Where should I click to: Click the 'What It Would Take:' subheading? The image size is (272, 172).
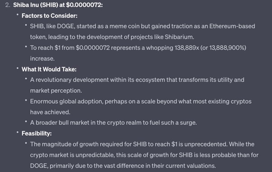click(x=49, y=69)
